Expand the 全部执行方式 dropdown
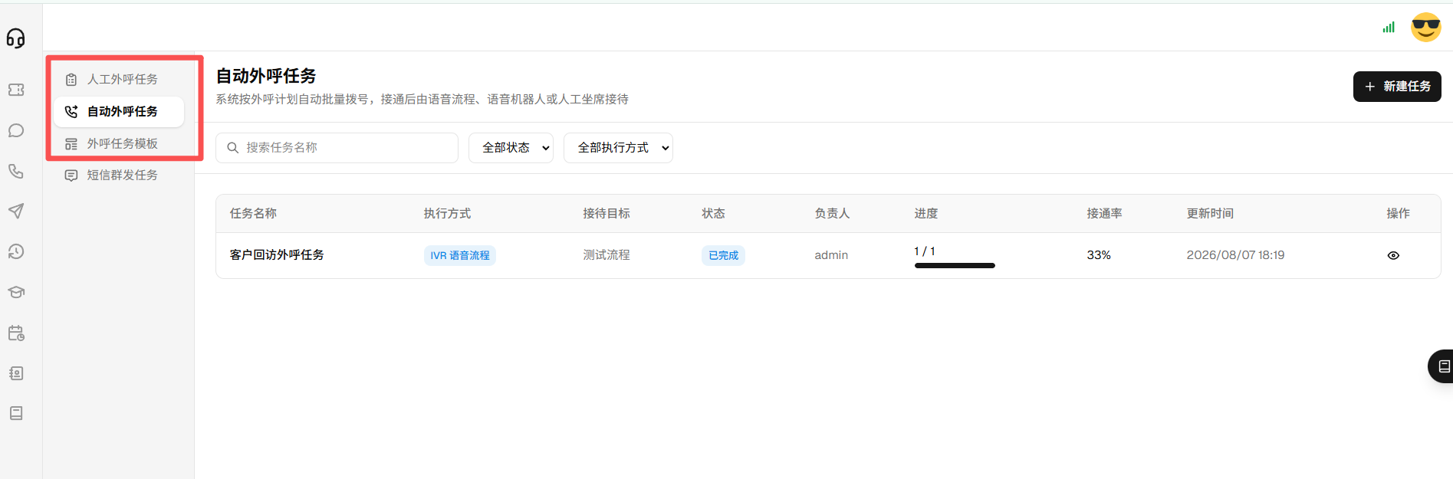1453x479 pixels. 618,148
